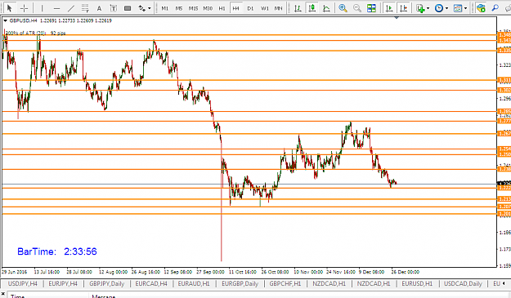Open the USDJPY,H4 chart tab
This screenshot has height=298, width=511.
point(23,283)
